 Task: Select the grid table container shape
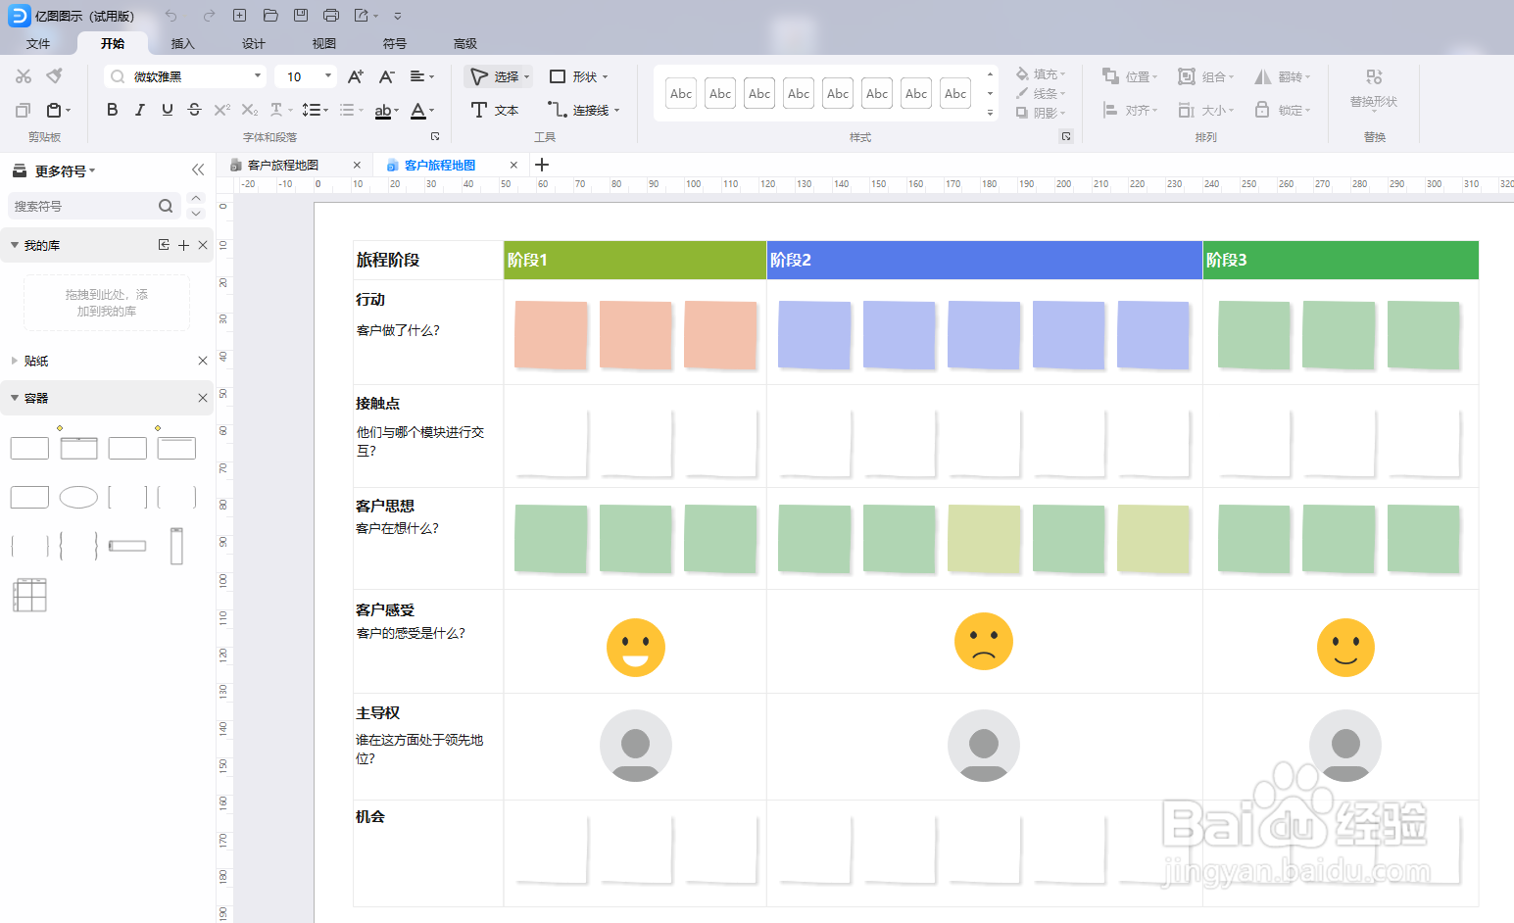29,595
